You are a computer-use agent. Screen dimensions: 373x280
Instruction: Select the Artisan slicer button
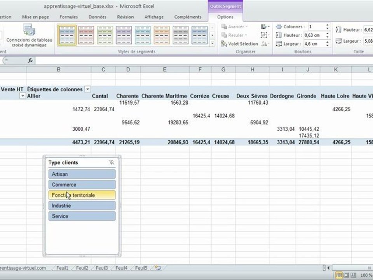(x=82, y=174)
